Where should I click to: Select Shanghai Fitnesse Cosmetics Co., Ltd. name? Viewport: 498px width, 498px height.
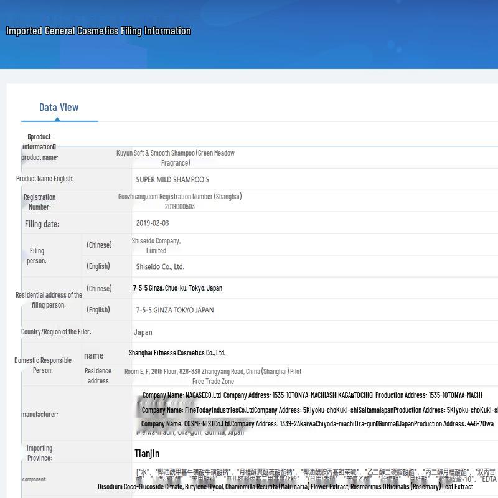click(177, 353)
